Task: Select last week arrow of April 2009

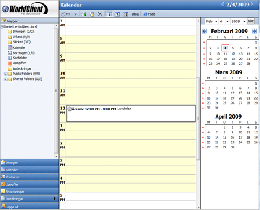Action: click(x=203, y=147)
